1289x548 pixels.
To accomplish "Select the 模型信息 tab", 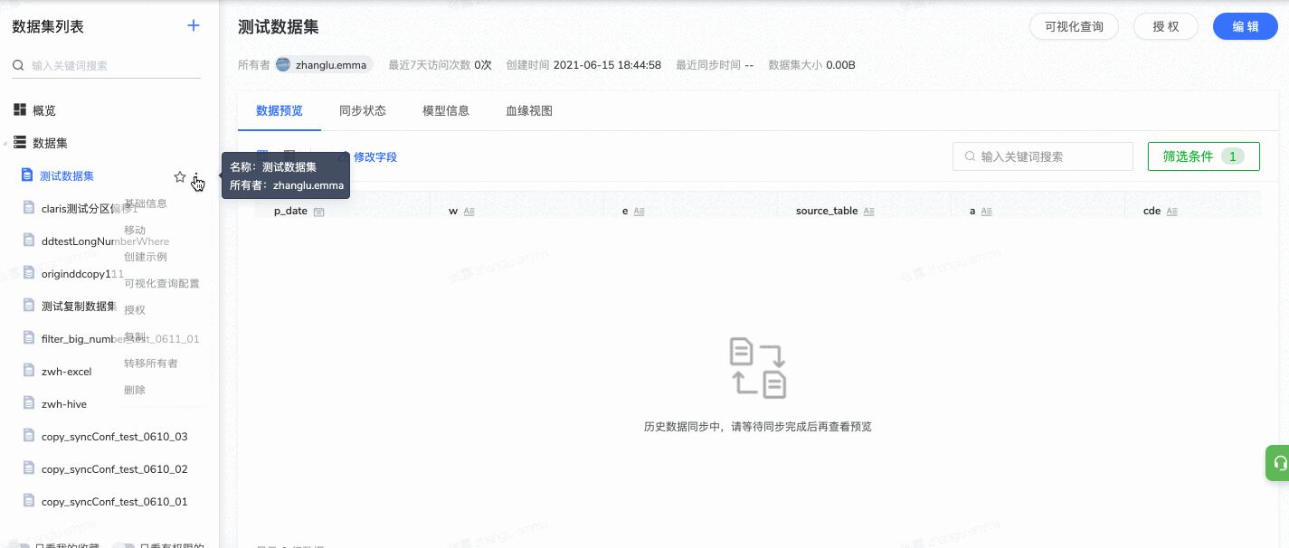I will click(446, 111).
